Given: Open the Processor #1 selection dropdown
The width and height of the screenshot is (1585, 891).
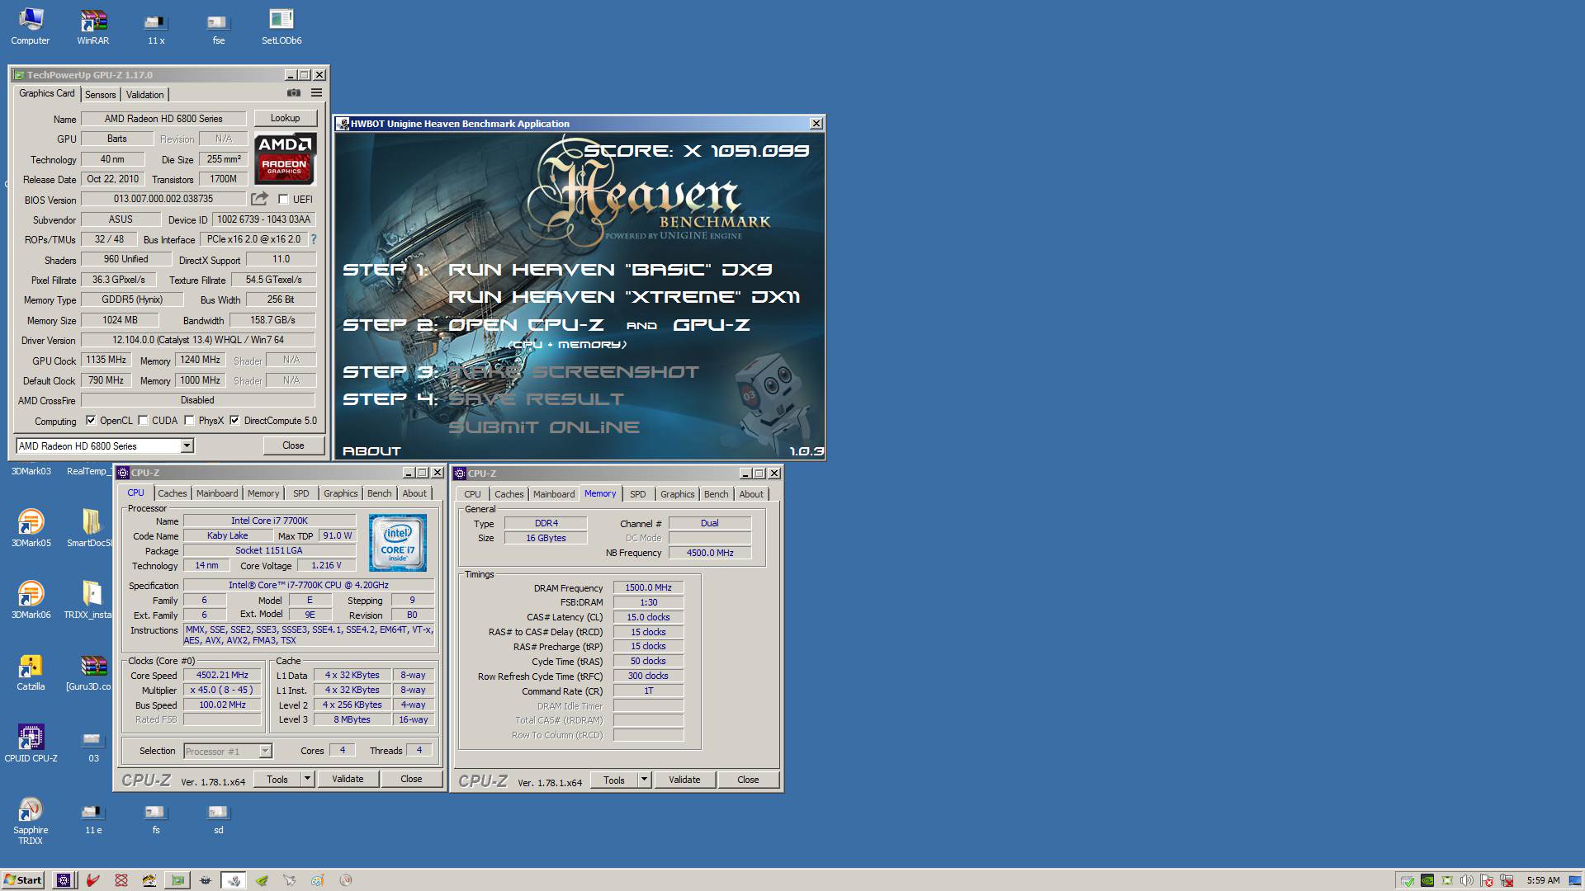Looking at the screenshot, I should [x=265, y=751].
